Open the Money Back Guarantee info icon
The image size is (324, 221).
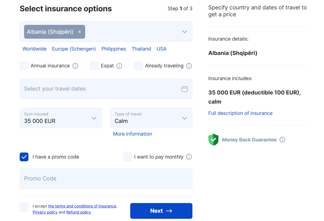[282, 140]
